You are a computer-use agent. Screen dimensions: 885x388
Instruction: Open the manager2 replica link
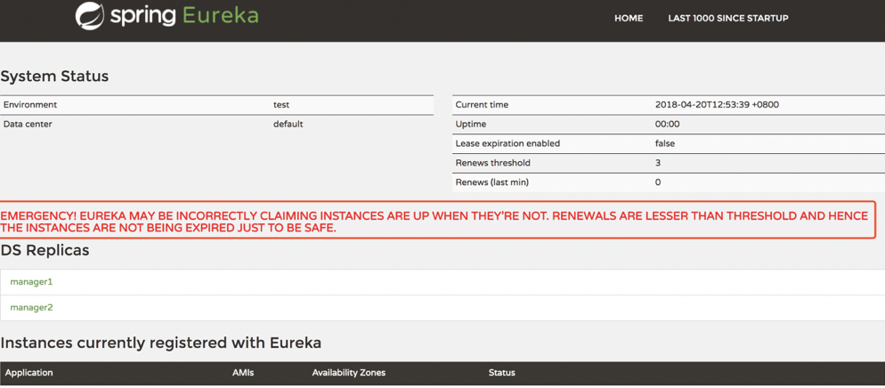click(x=32, y=307)
